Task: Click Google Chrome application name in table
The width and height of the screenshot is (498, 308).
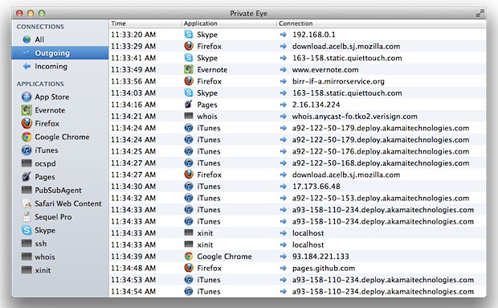Action: [224, 257]
